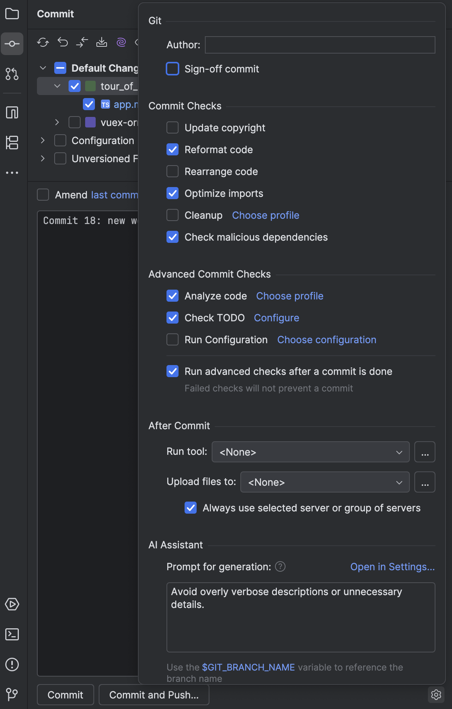This screenshot has width=452, height=709.
Task: Click ellipsis button next to Upload files to
Action: point(425,482)
